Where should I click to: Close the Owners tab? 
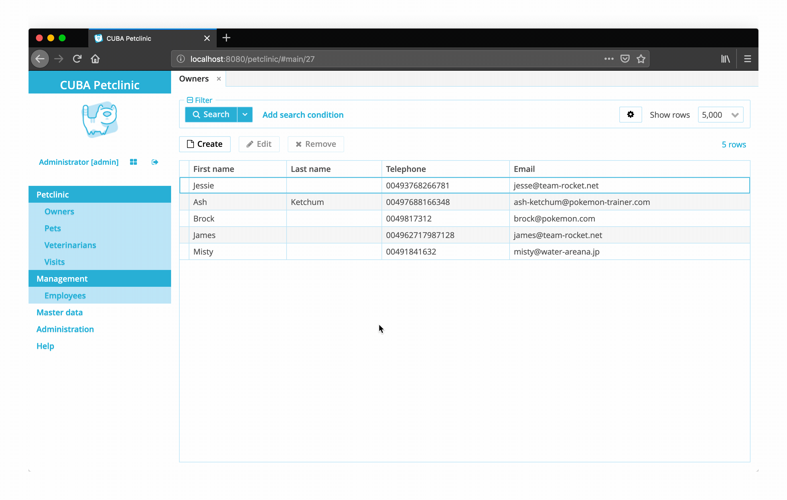[219, 79]
